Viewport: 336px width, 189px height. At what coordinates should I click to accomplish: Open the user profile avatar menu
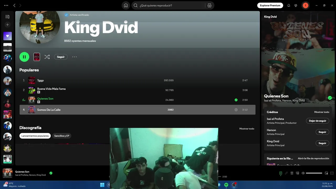pyautogui.click(x=305, y=5)
